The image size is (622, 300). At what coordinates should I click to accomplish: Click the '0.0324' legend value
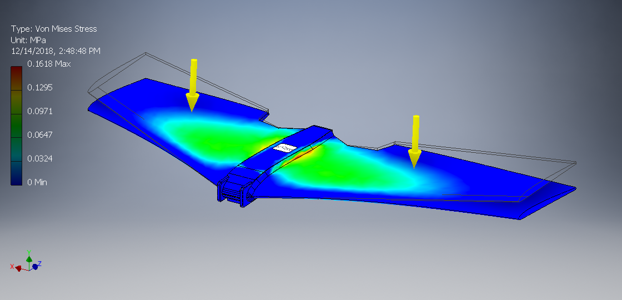tap(39, 159)
